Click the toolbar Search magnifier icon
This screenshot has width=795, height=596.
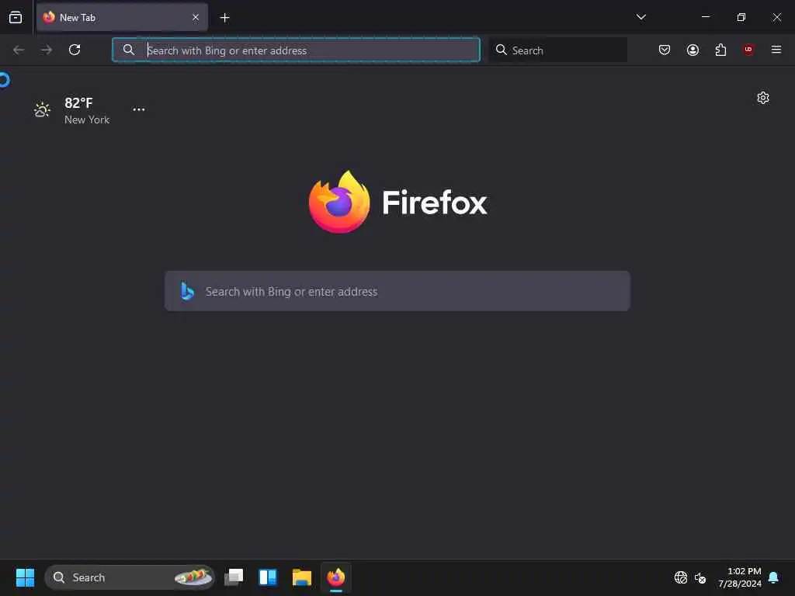(x=501, y=50)
